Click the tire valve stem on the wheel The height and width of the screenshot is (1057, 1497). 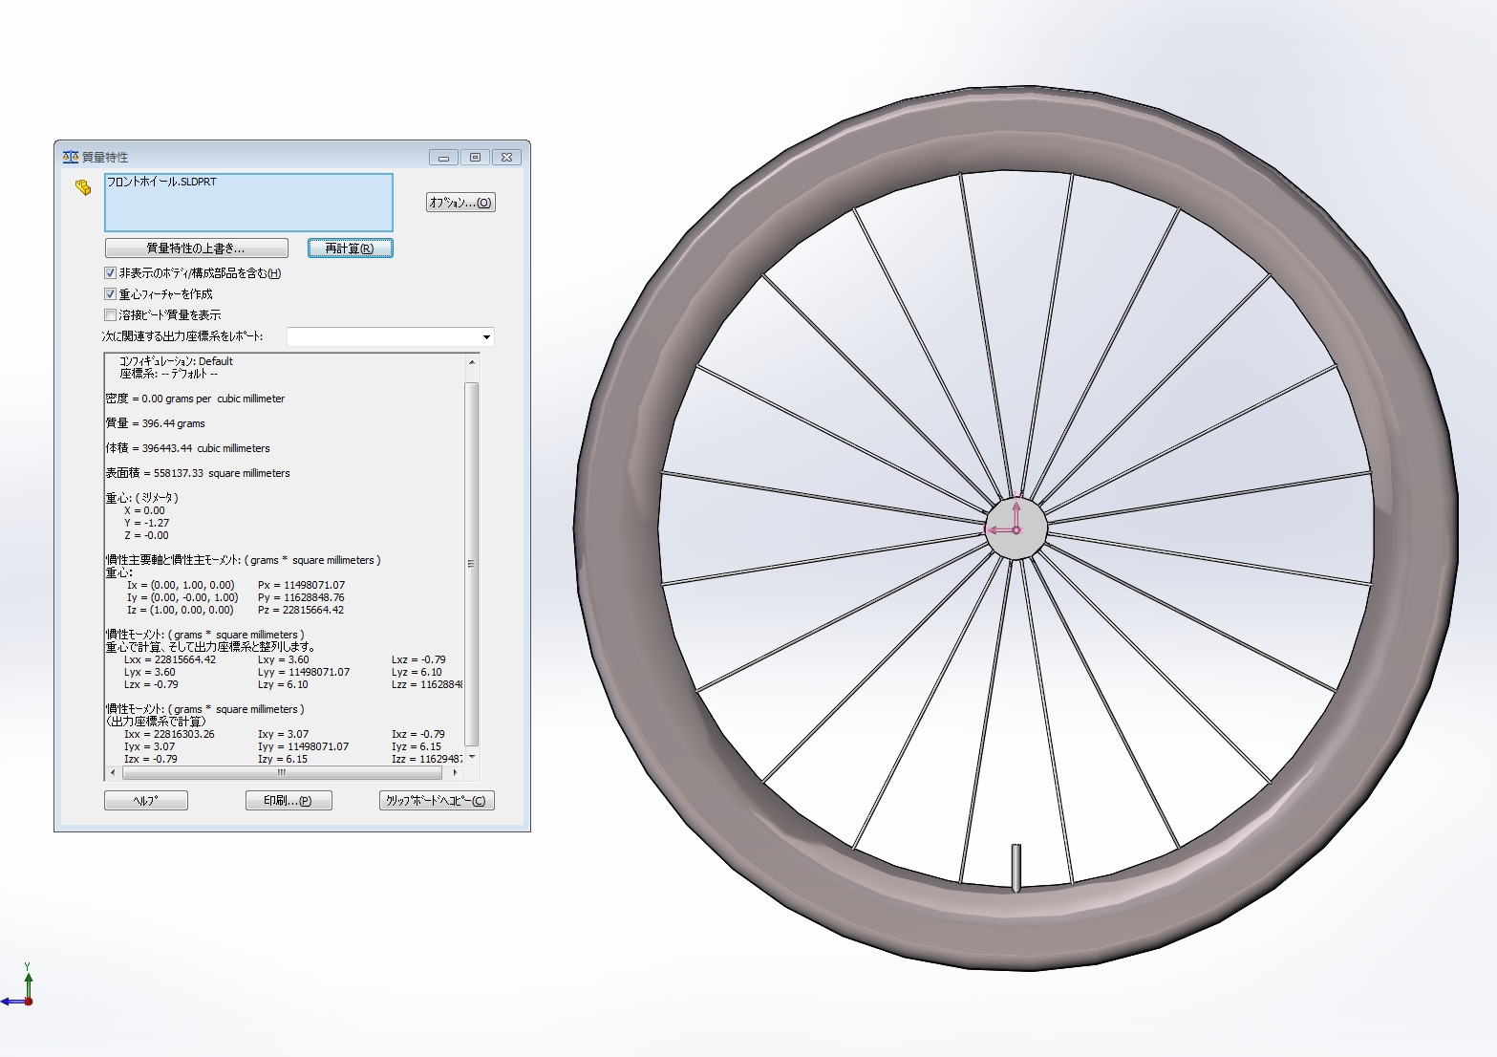(x=1016, y=868)
